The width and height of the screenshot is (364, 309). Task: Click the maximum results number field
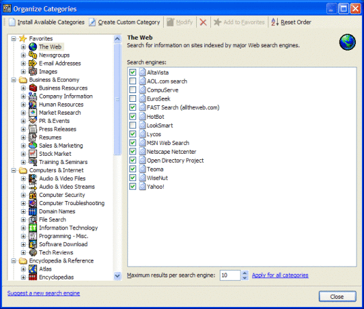230,275
